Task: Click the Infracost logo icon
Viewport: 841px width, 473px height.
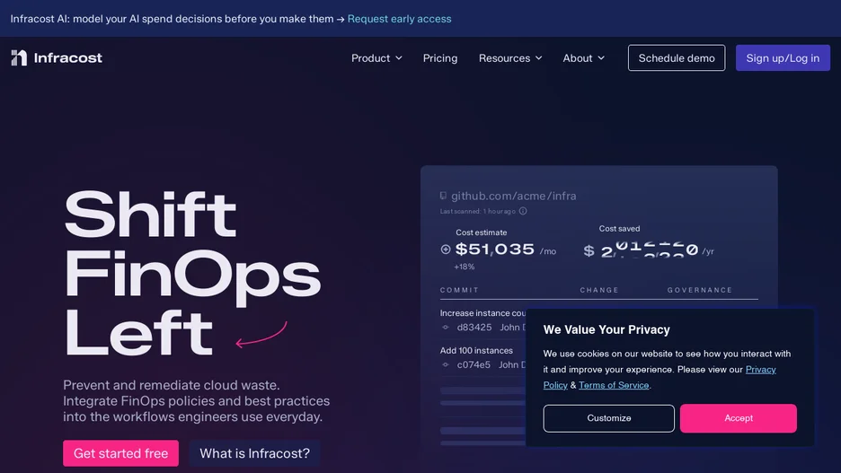Action: click(19, 57)
